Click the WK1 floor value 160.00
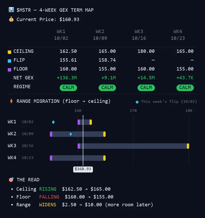205x218 pixels. (68, 69)
